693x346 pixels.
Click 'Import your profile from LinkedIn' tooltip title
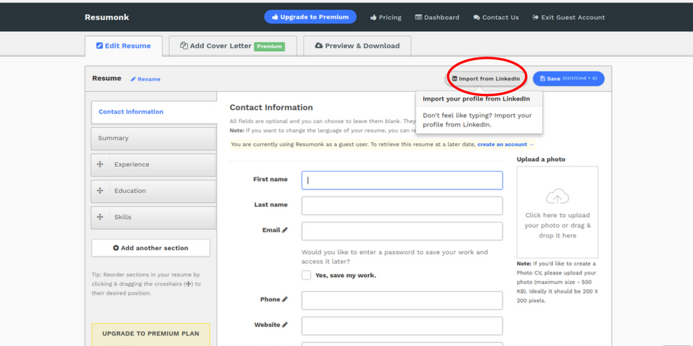(476, 99)
